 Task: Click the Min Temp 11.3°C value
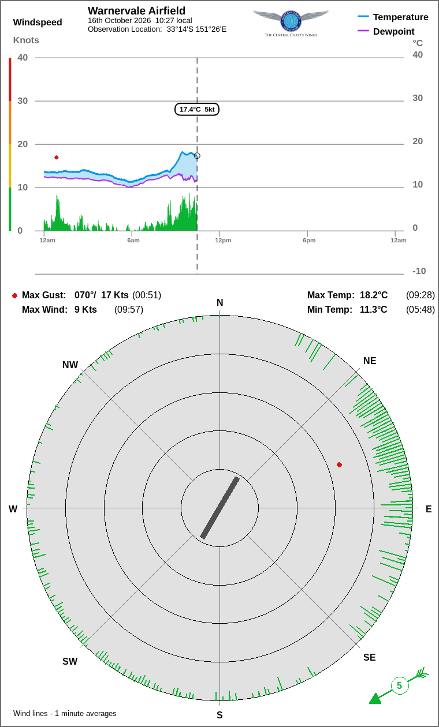374,310
